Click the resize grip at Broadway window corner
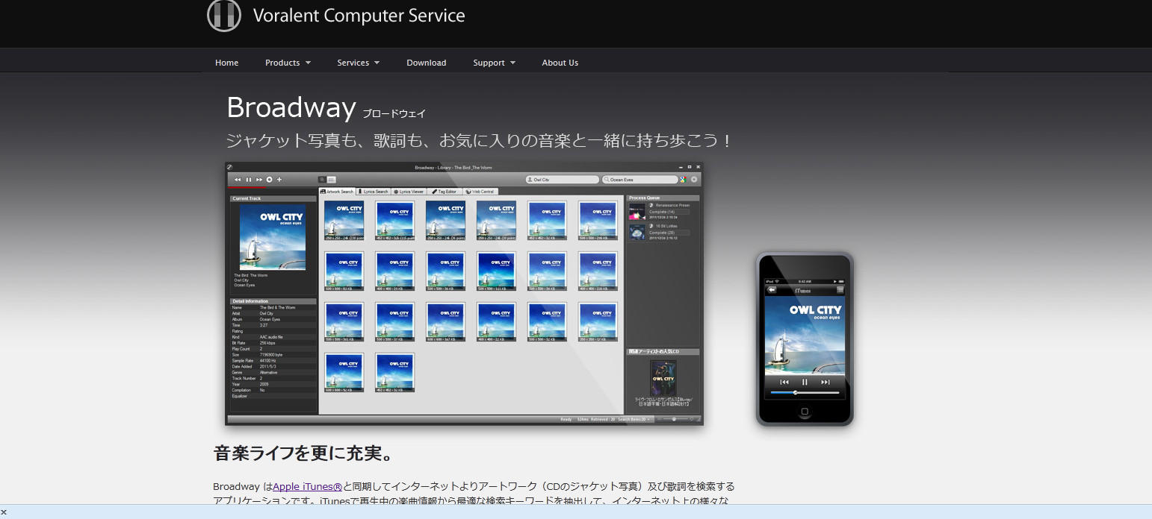Screen dimensions: 1152x519 [x=699, y=419]
